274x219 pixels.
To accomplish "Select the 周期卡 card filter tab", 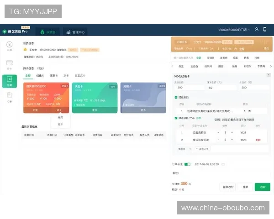I will 54,76.
